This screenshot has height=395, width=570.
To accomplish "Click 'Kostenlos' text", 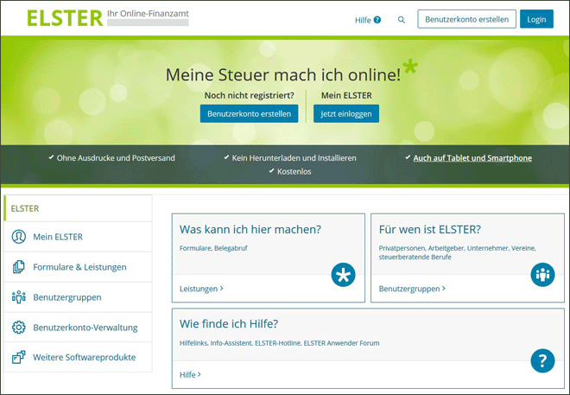I will click(x=294, y=171).
